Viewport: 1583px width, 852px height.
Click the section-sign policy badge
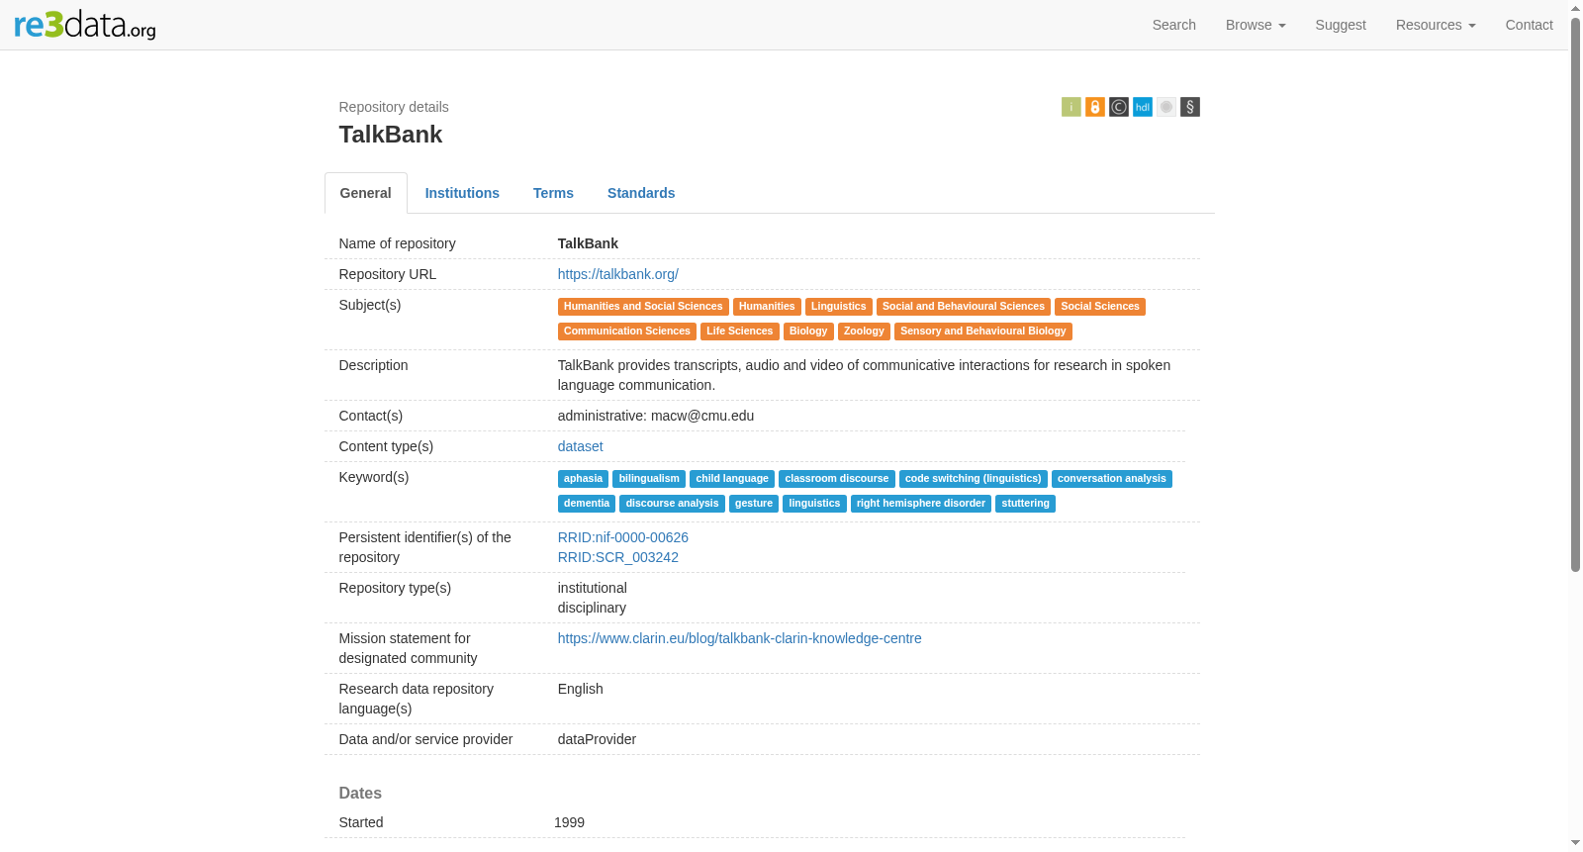pos(1190,107)
